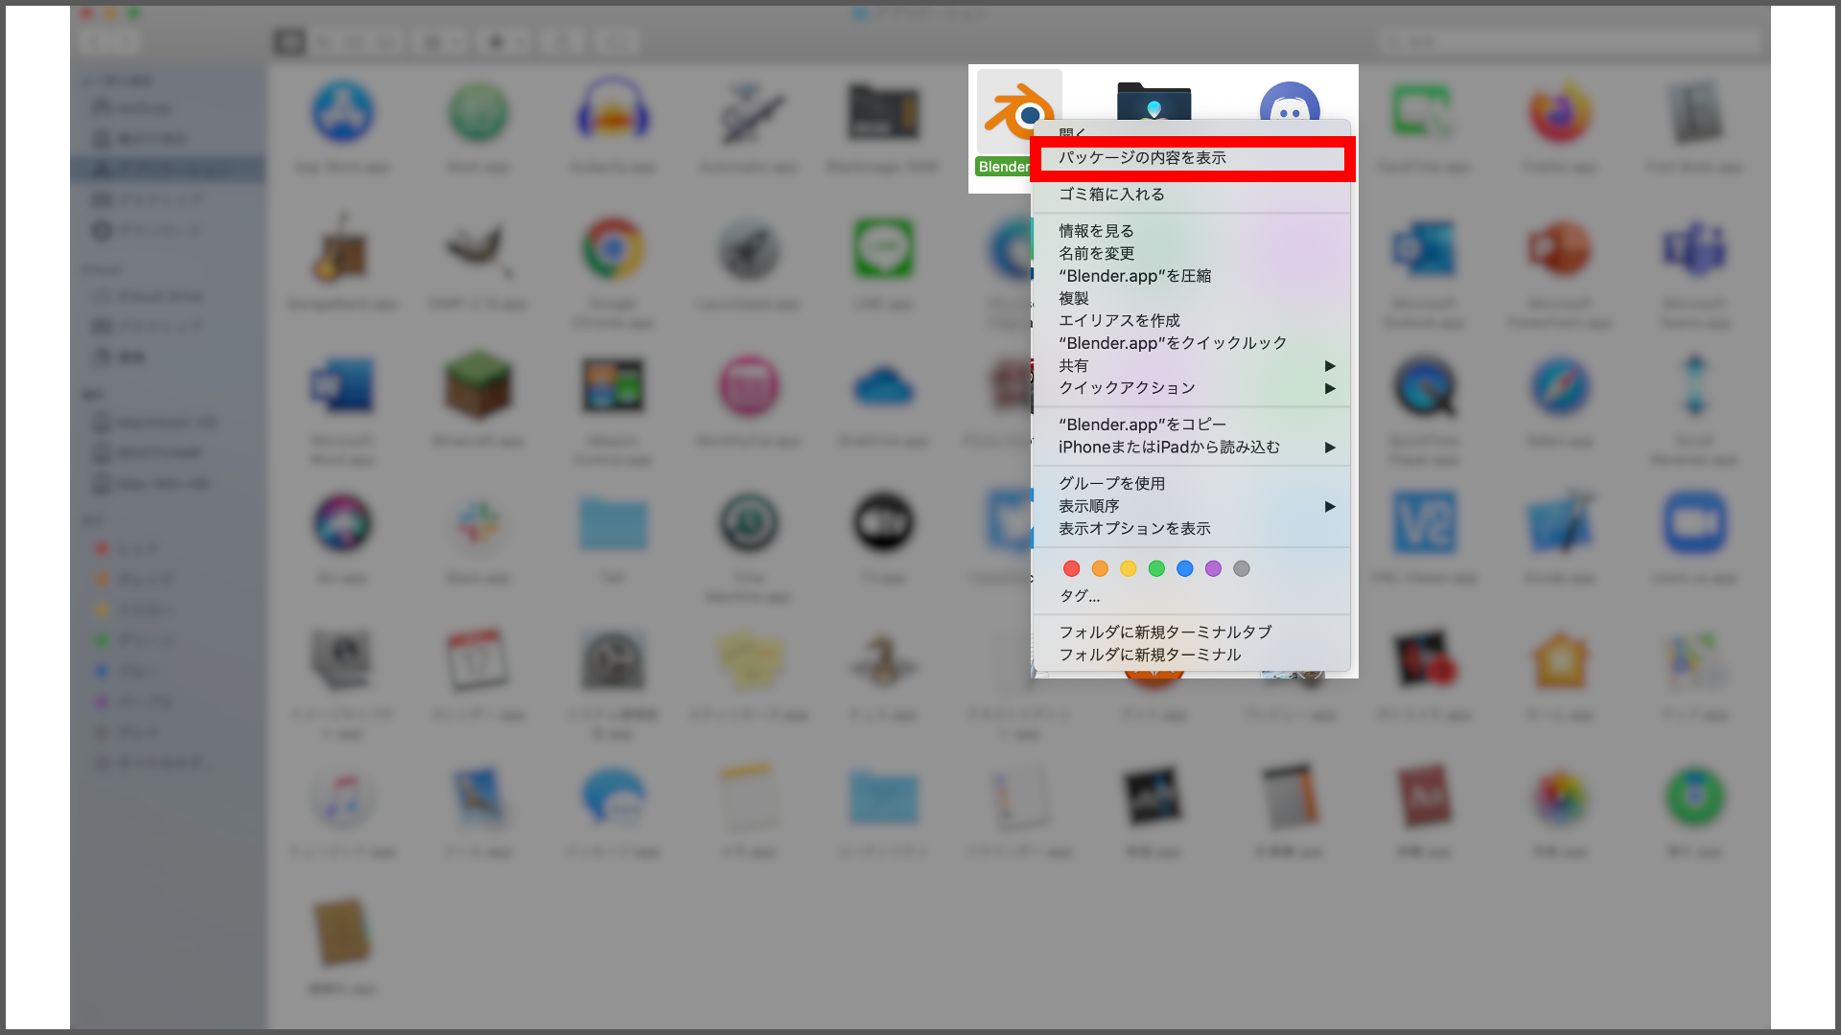Viewport: 1841px width, 1035px height.
Task: Open the App Store application icon
Action: 342,112
